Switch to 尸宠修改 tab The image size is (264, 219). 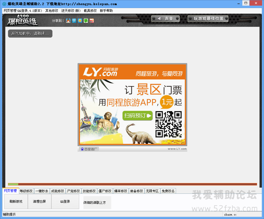(x=73, y=191)
